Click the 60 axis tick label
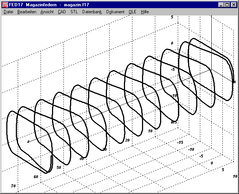The image size is (239, 194). [36, 177]
